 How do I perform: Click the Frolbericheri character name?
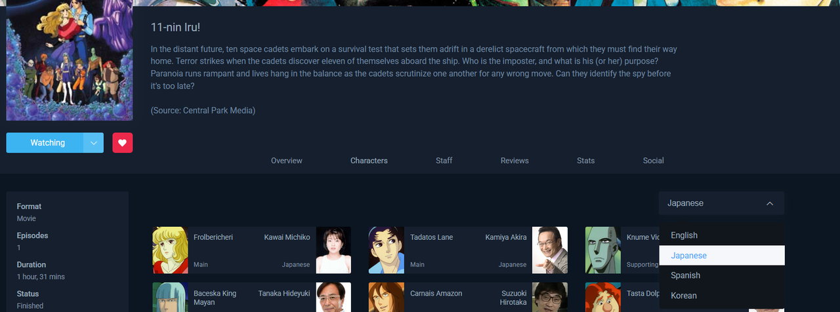(x=213, y=237)
